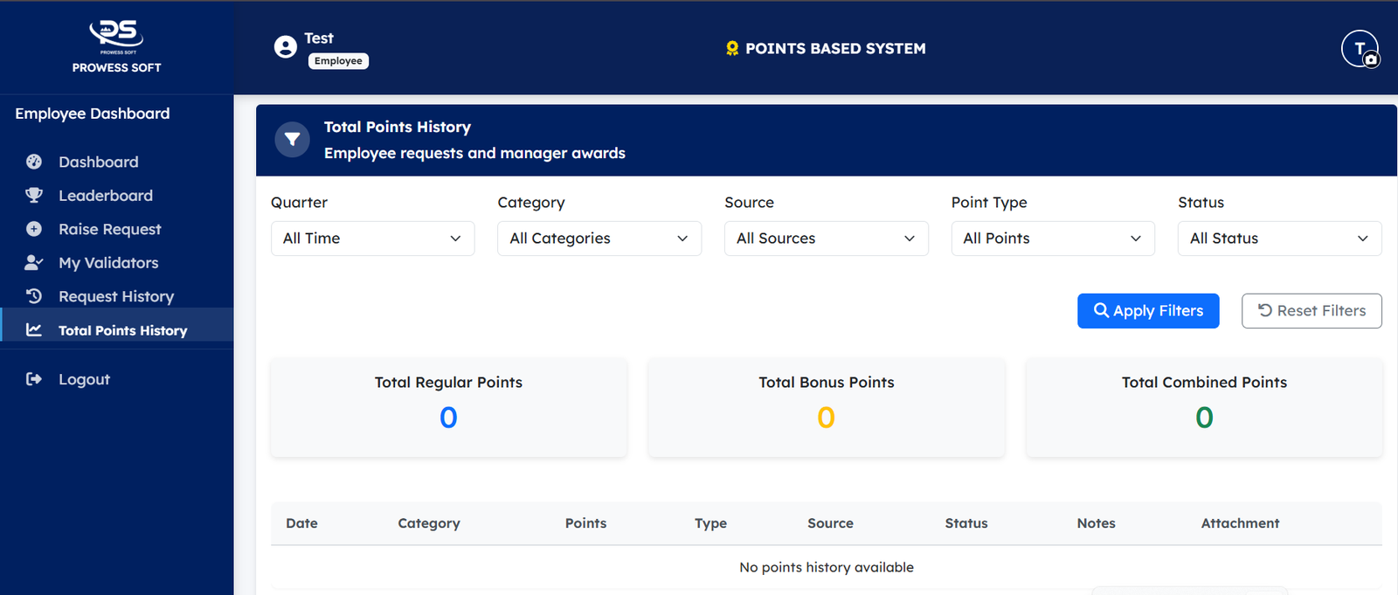
Task: Click the My Validators person-check icon
Action: (34, 263)
